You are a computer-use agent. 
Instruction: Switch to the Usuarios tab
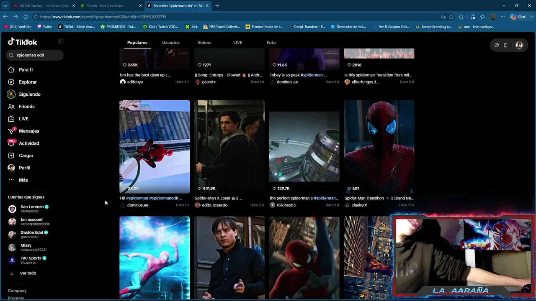[x=171, y=43]
